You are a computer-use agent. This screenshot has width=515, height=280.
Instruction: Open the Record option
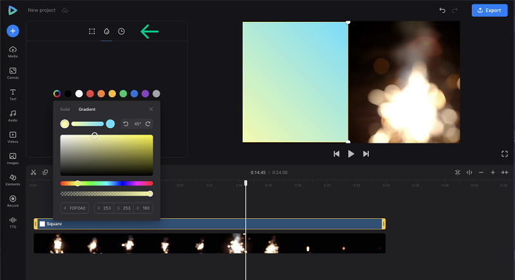click(13, 201)
